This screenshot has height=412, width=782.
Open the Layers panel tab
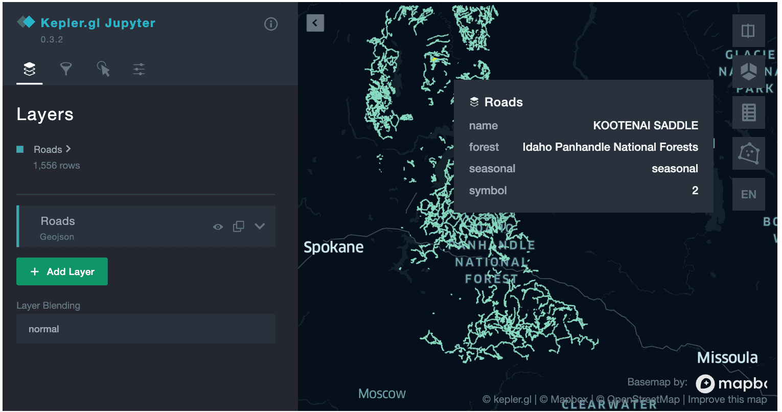pyautogui.click(x=30, y=69)
